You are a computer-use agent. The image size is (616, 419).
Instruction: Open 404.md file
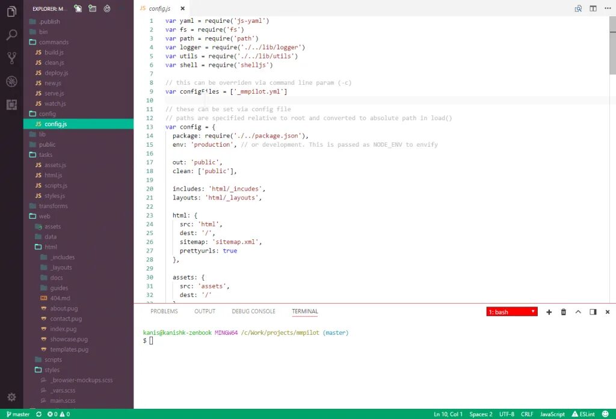pyautogui.click(x=78, y=298)
